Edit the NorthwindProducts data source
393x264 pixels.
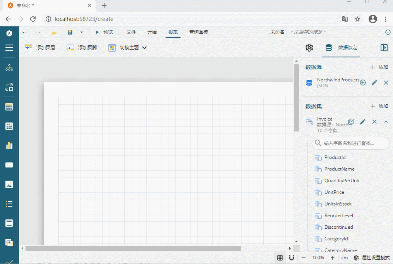[374, 83]
